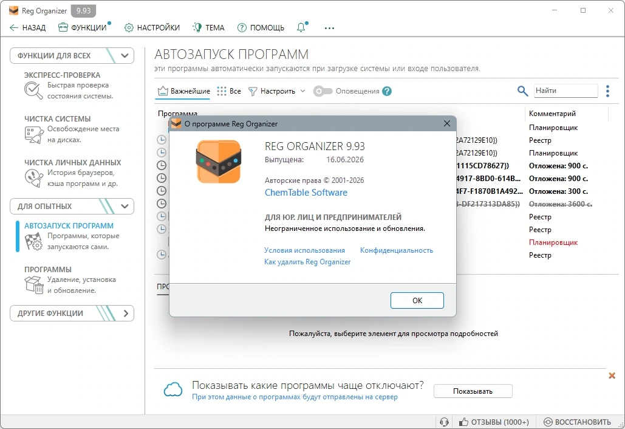Click the Reg Organizer logo in dialog

pos(219,162)
